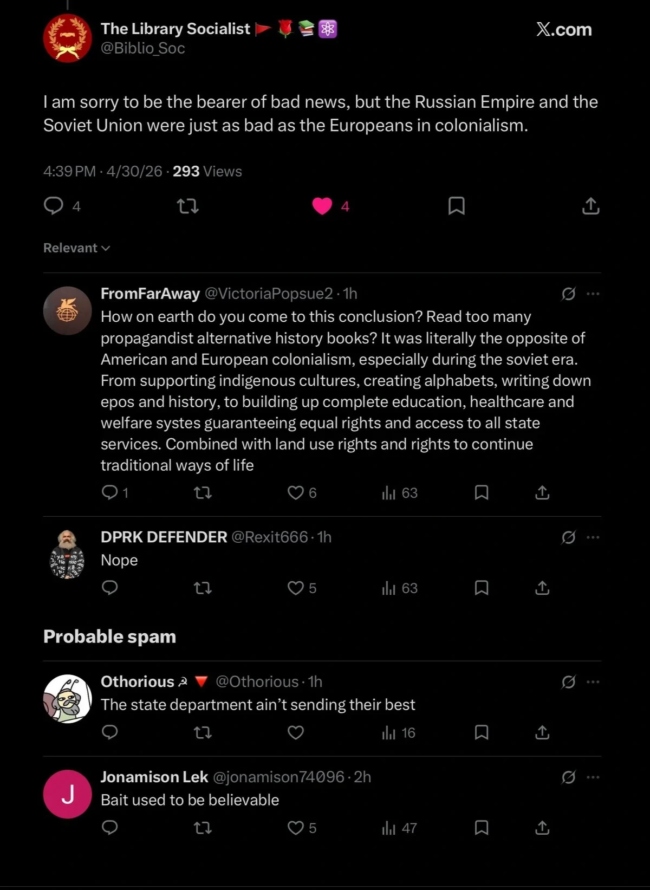
Task: Unlike the main post with pink heart
Action: 322,206
